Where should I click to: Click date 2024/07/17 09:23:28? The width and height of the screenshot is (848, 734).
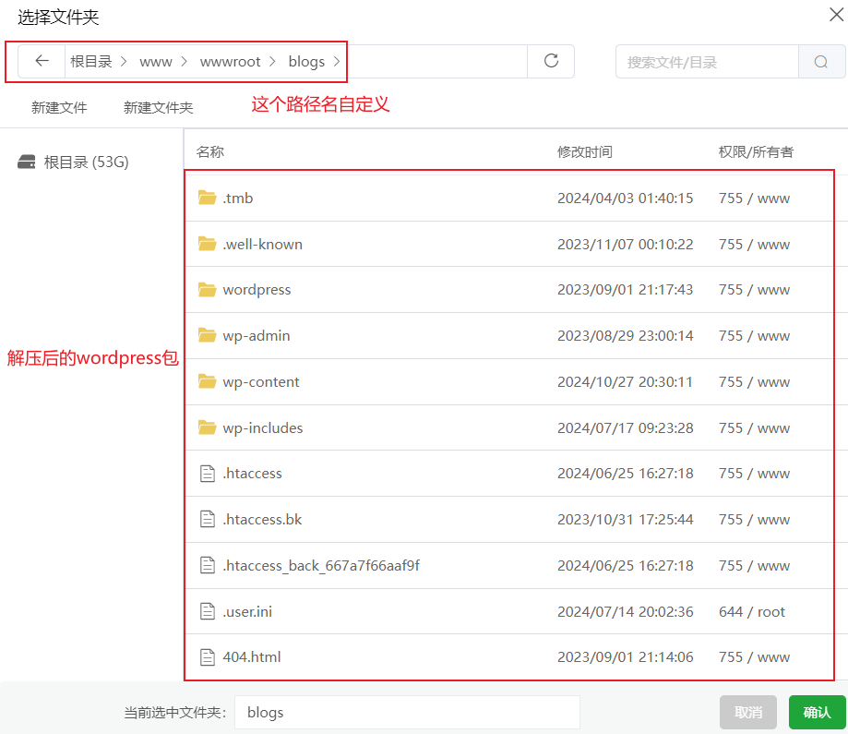[x=626, y=427]
